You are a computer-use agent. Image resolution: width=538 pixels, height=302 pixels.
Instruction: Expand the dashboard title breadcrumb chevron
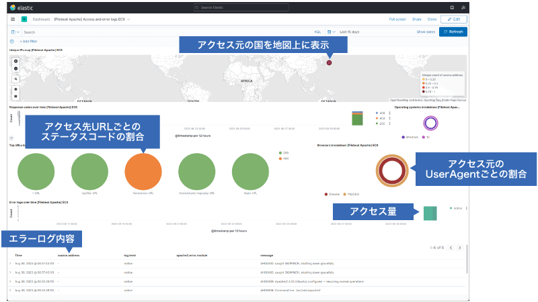tap(128, 19)
